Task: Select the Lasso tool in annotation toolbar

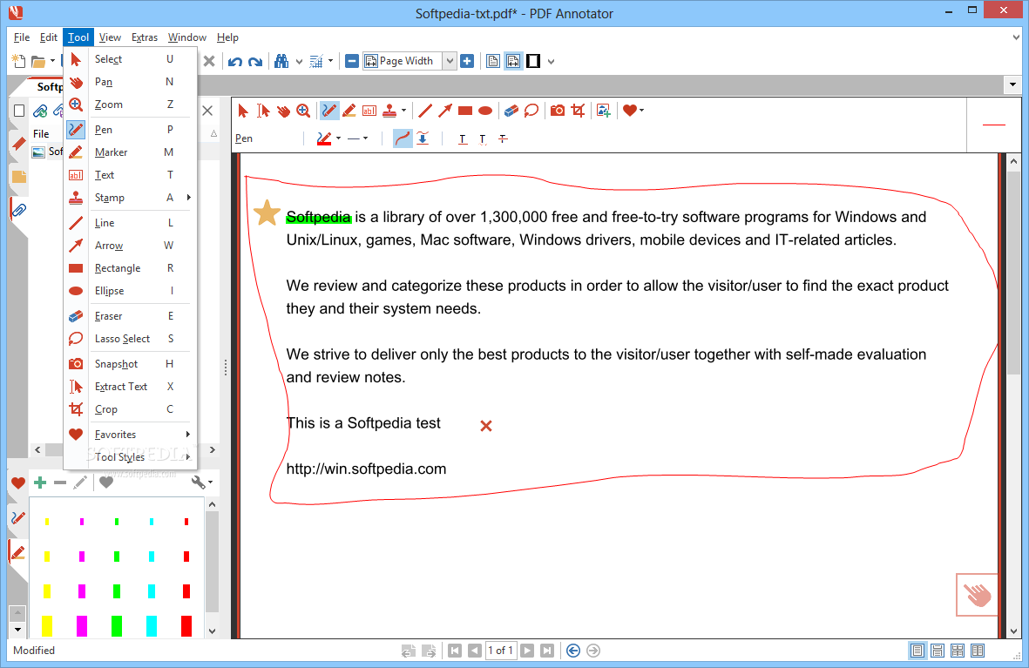Action: tap(531, 111)
